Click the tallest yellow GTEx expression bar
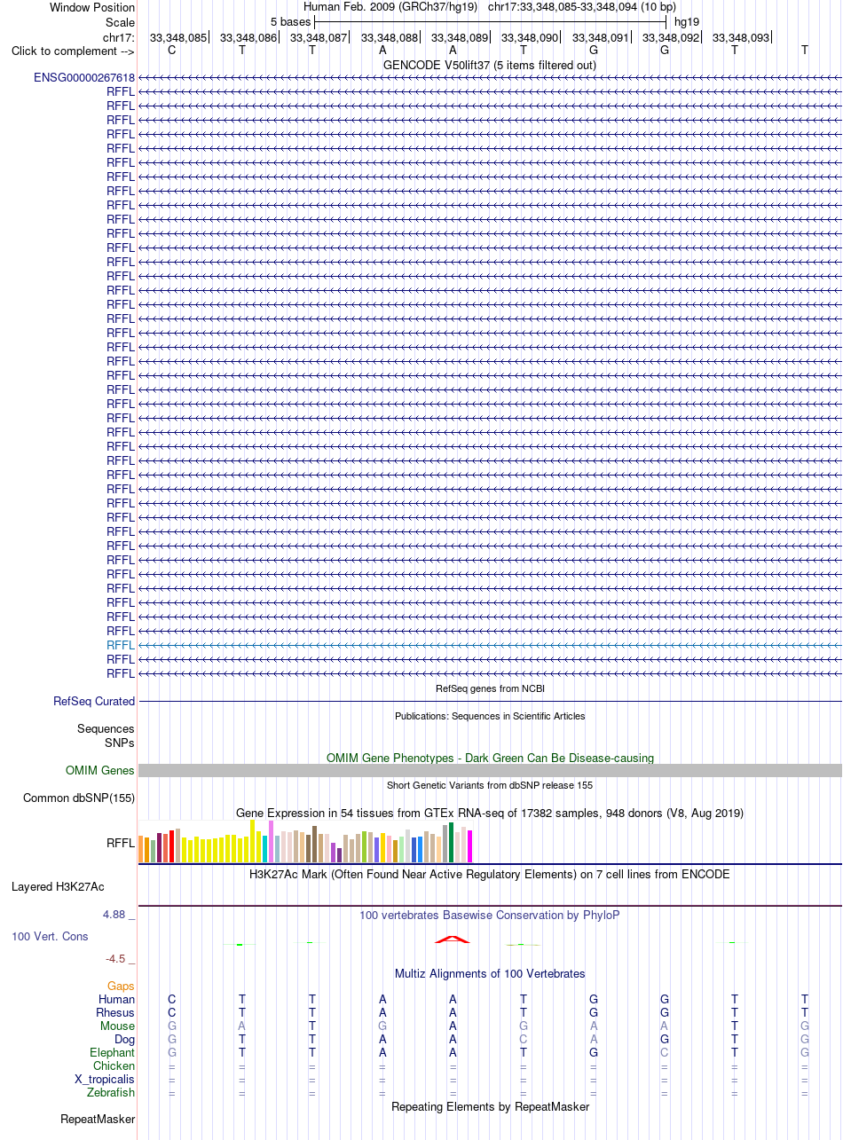 point(253,841)
